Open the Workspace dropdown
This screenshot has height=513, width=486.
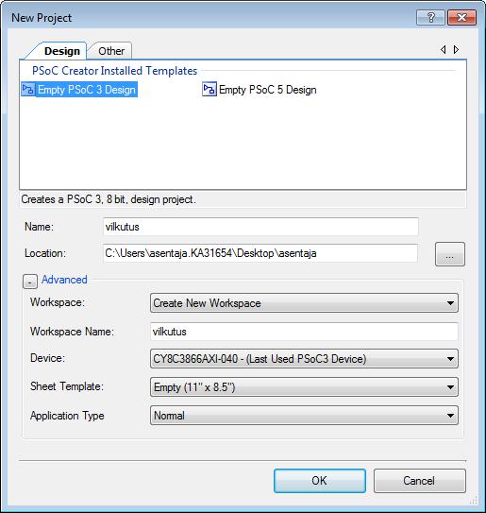(x=304, y=303)
